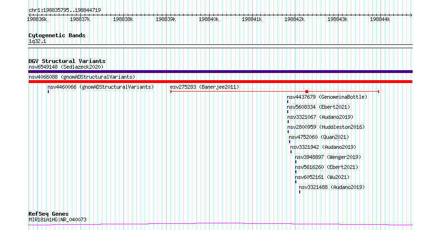Open the Cytogenetic Bands track heading

57,35
